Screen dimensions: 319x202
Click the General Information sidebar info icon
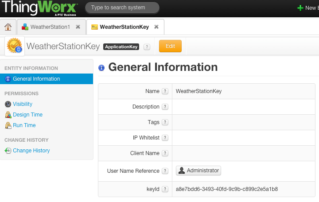pos(8,79)
